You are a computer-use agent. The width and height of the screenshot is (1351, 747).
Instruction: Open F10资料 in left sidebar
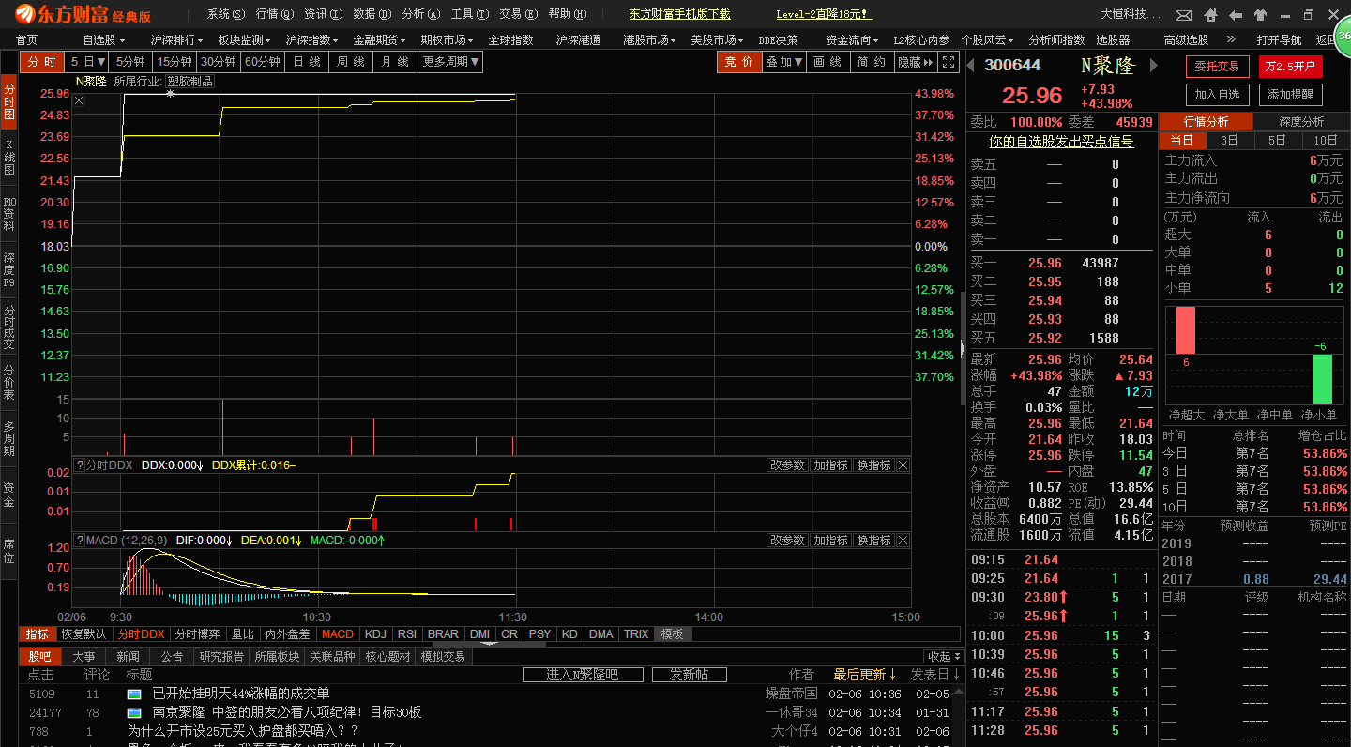coord(8,214)
